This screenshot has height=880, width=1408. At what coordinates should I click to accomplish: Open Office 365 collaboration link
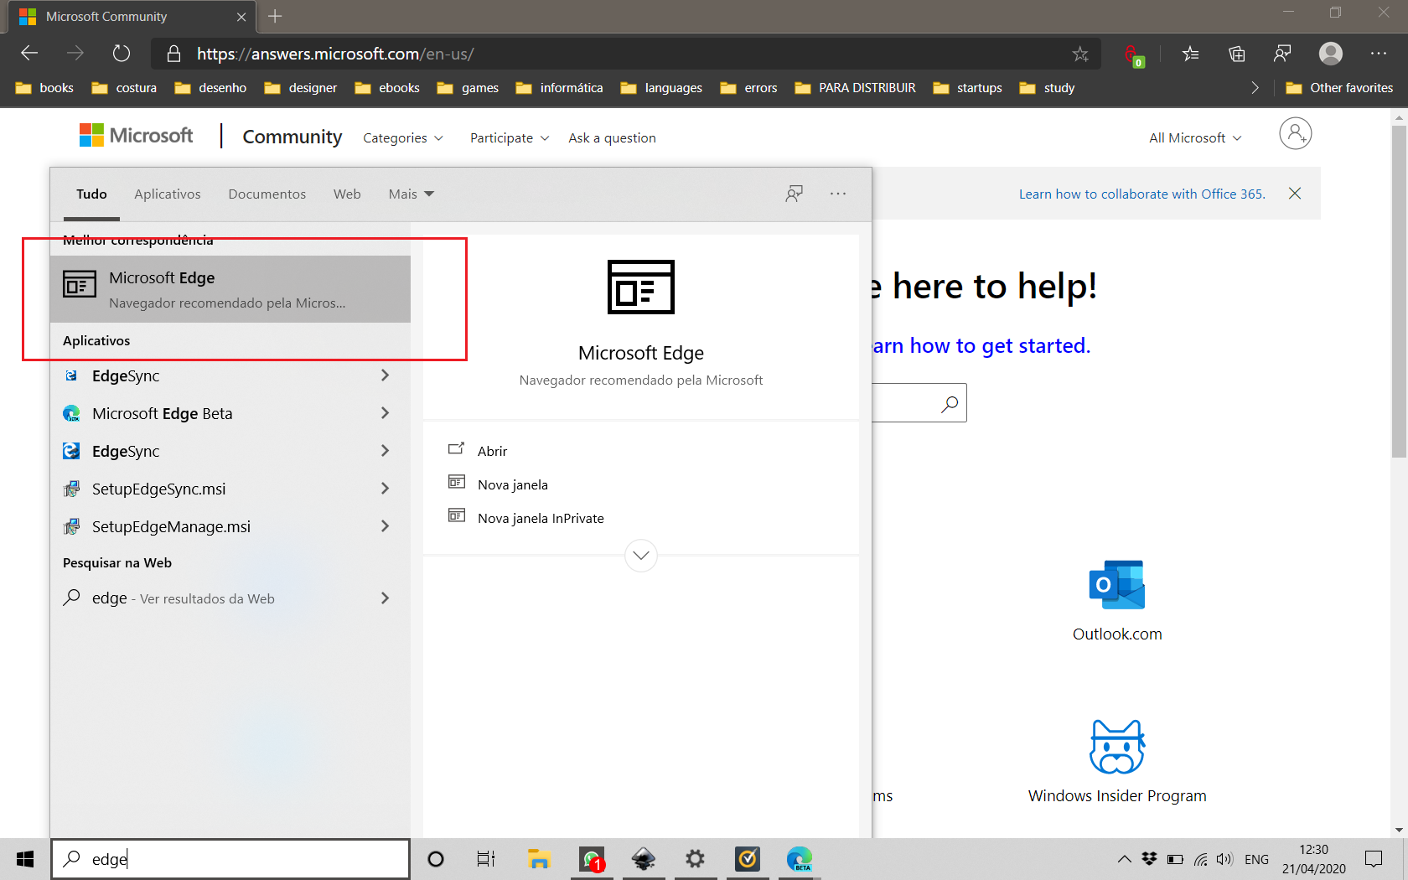tap(1141, 194)
